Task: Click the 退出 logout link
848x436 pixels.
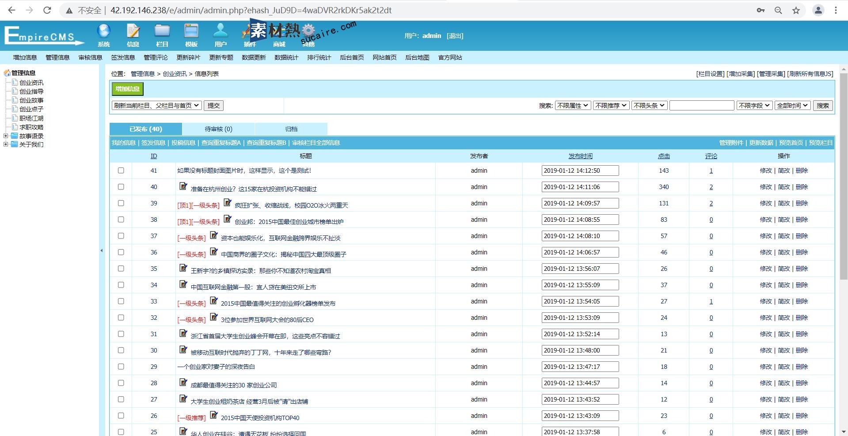Action: point(455,36)
